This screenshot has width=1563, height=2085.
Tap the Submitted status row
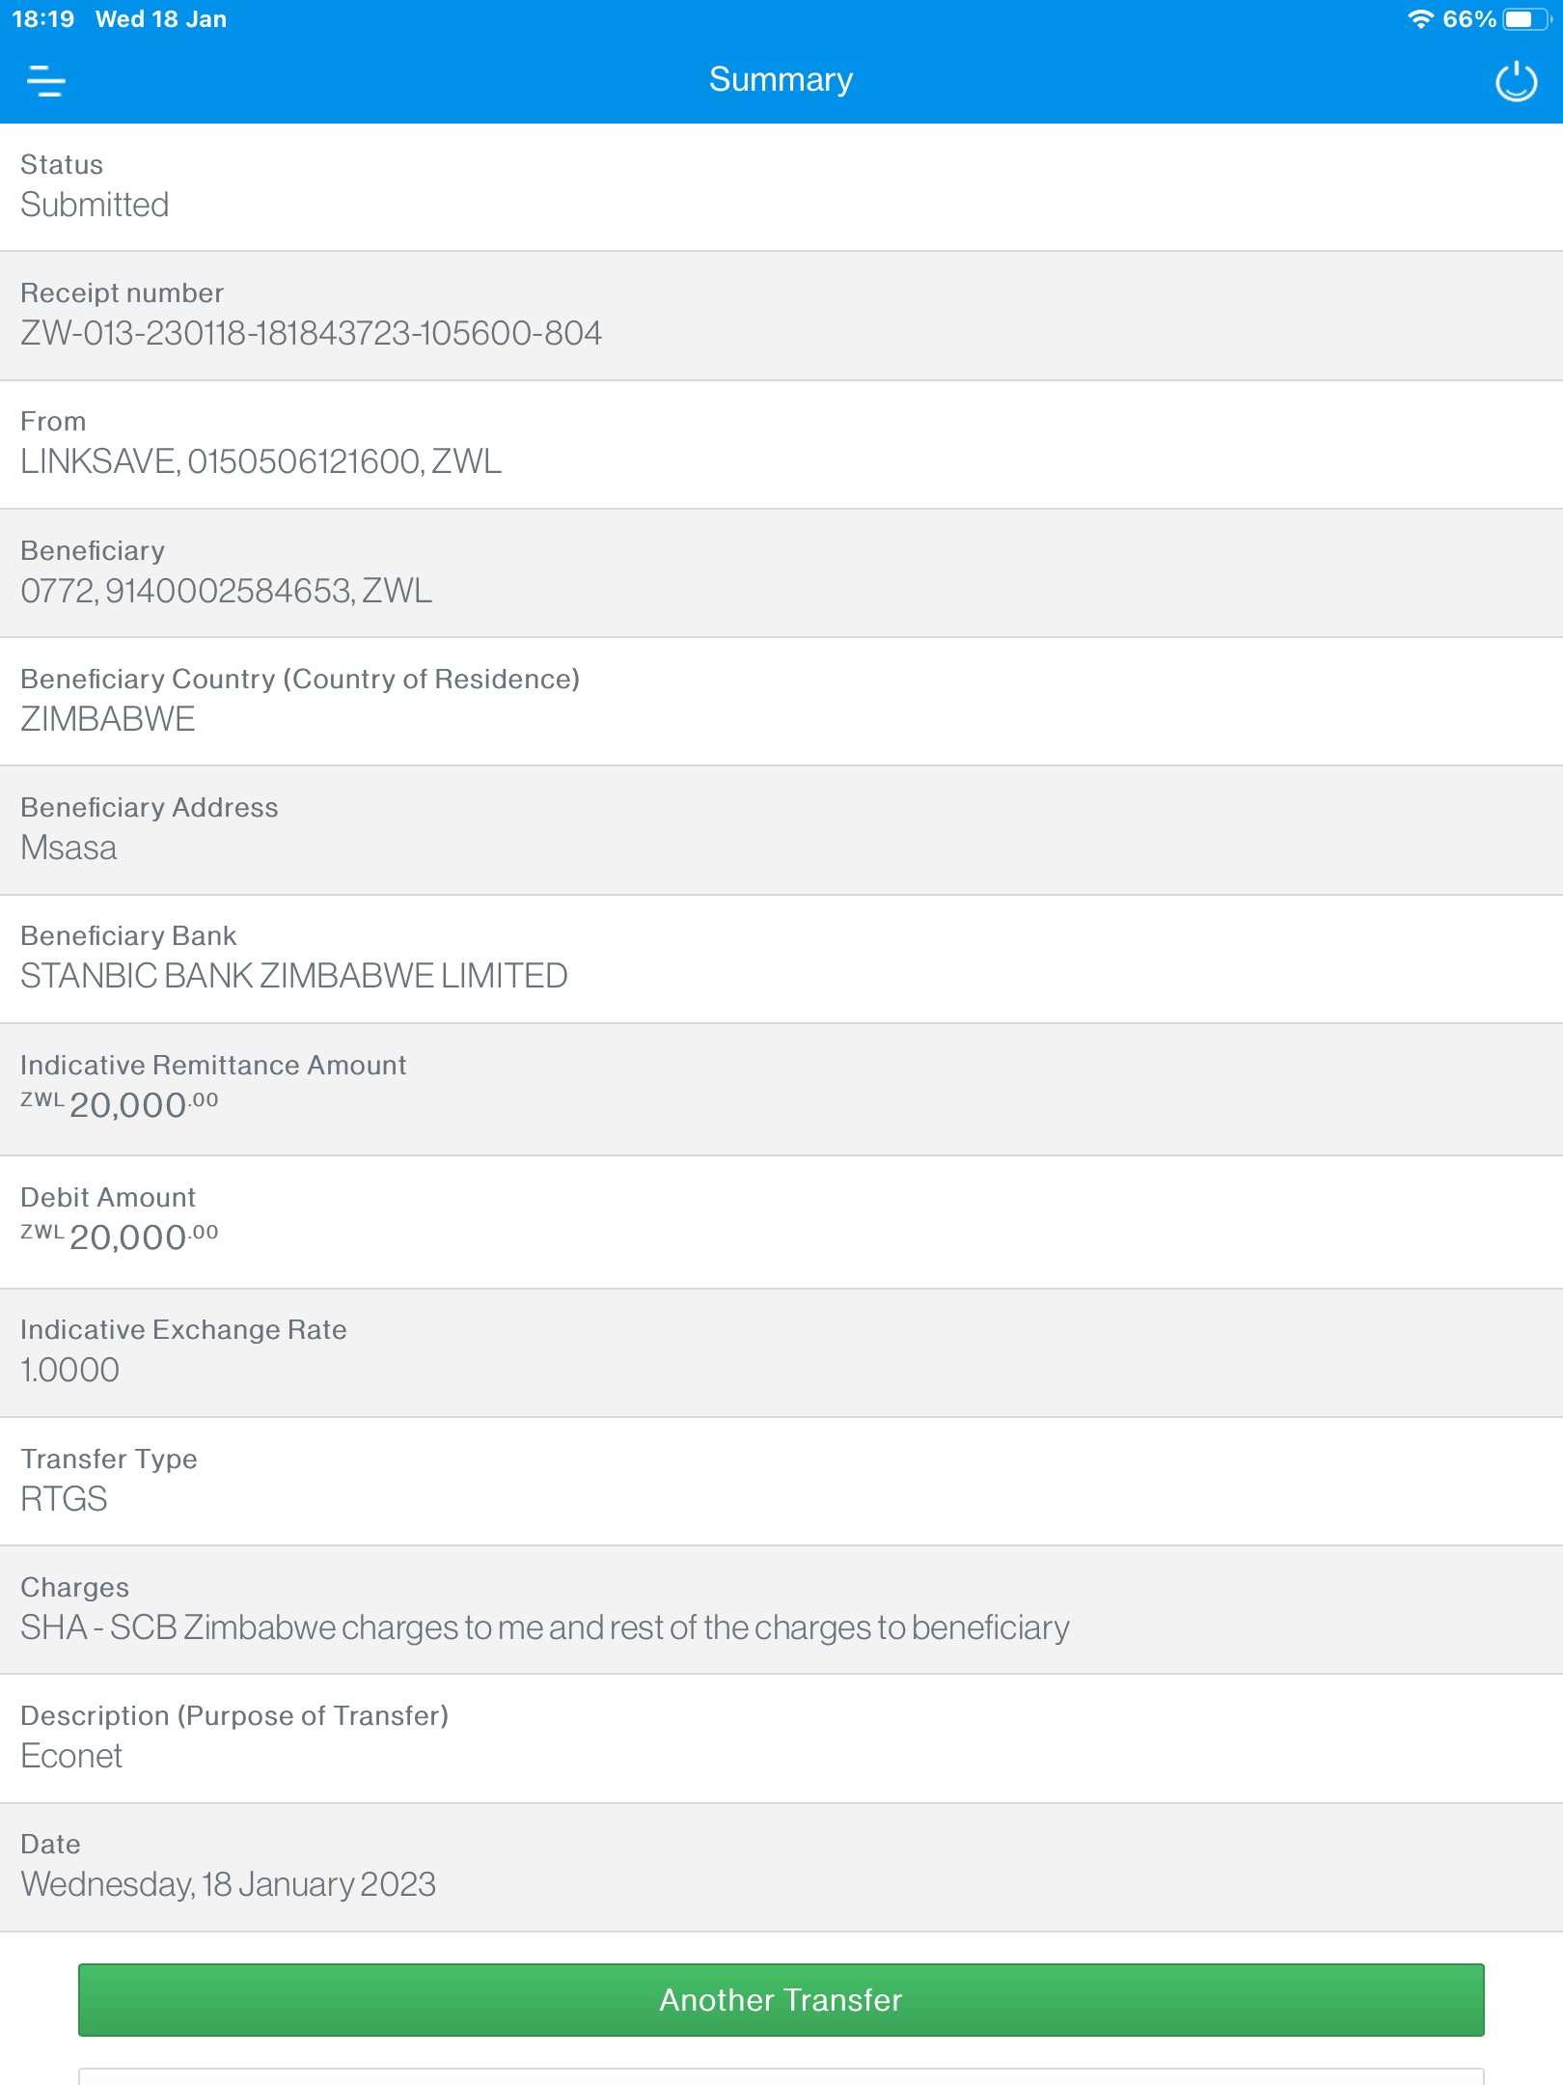pos(781,187)
